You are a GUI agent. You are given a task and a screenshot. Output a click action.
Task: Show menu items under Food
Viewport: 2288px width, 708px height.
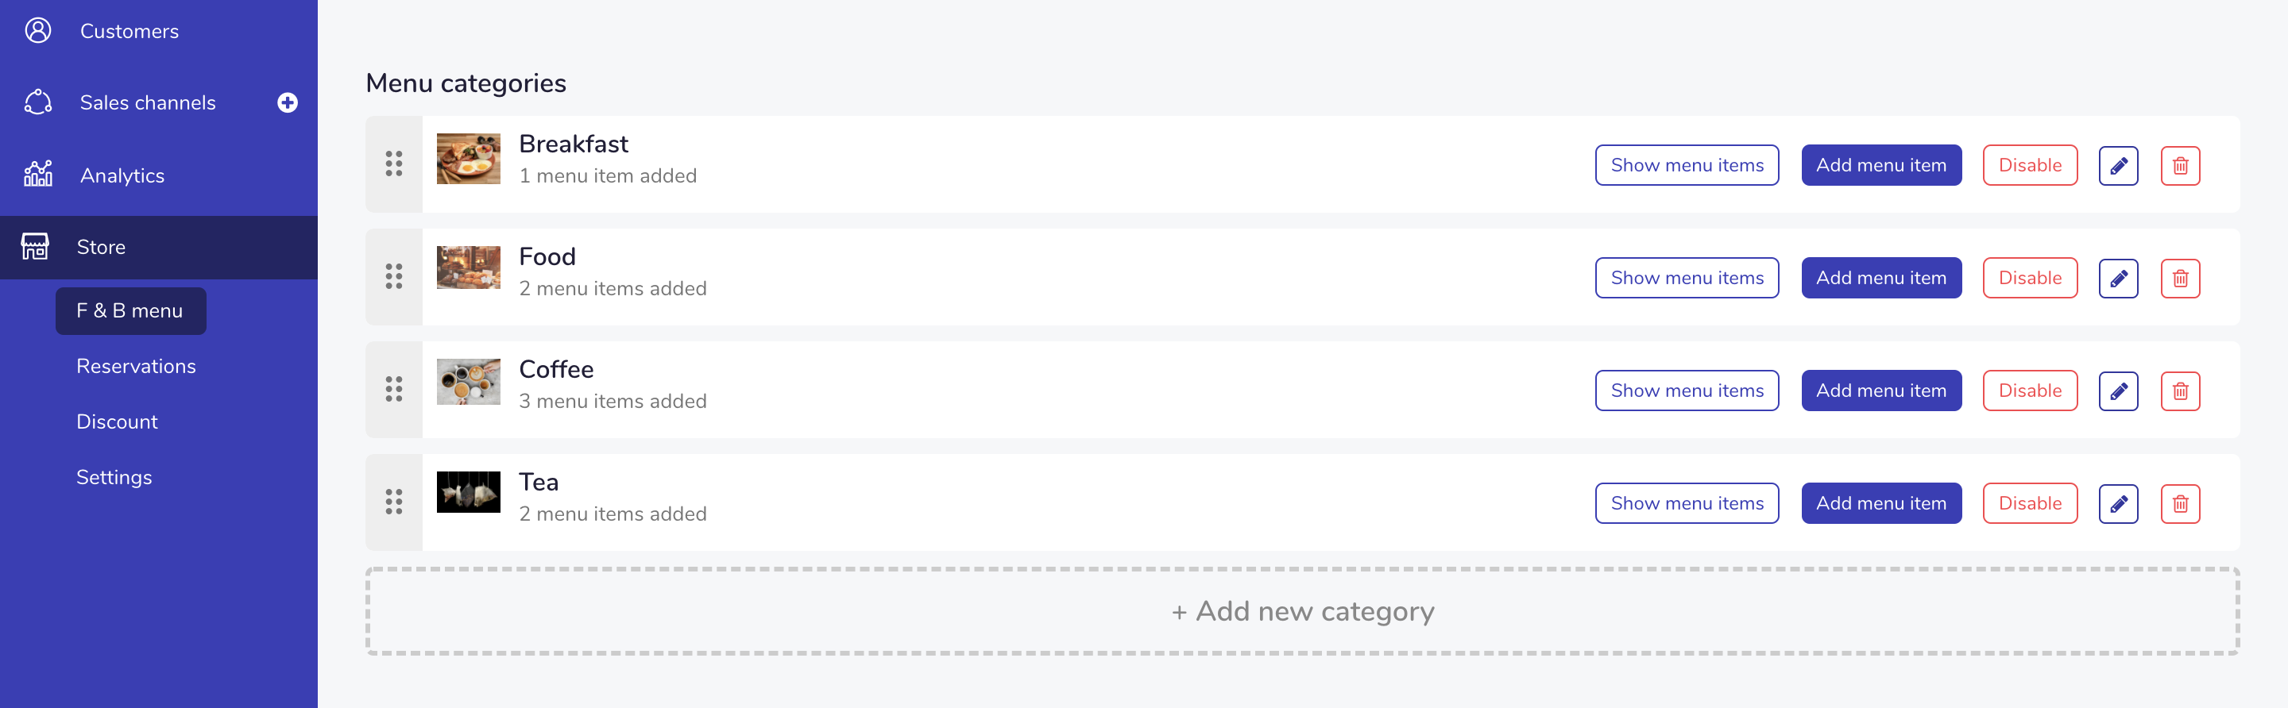point(1686,278)
